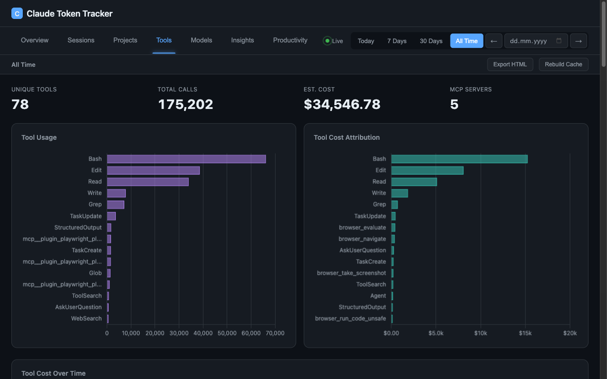Open the Productivity tab
Viewport: 607px width, 379px height.
(x=290, y=40)
